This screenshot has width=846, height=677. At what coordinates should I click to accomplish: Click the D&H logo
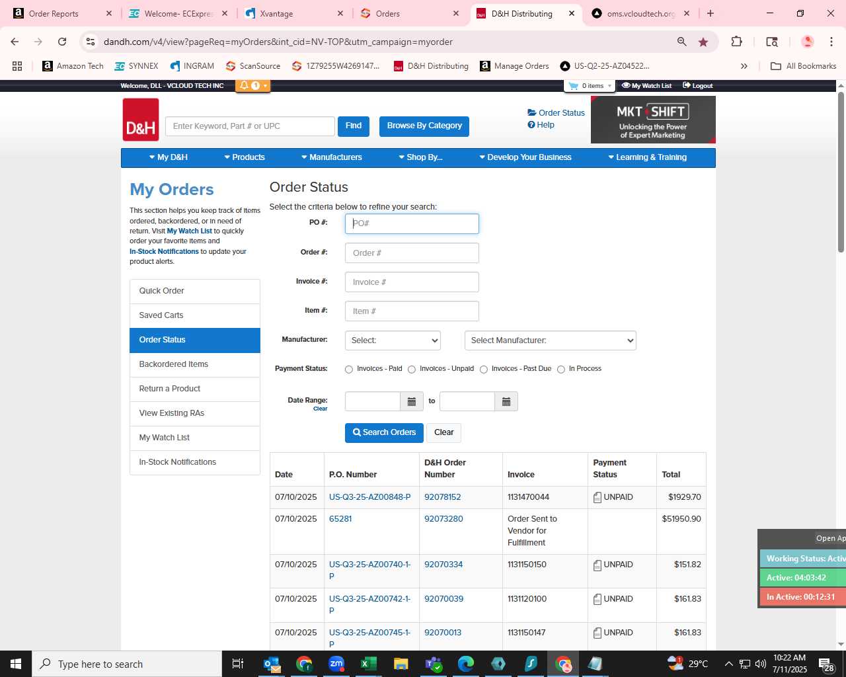pos(141,120)
